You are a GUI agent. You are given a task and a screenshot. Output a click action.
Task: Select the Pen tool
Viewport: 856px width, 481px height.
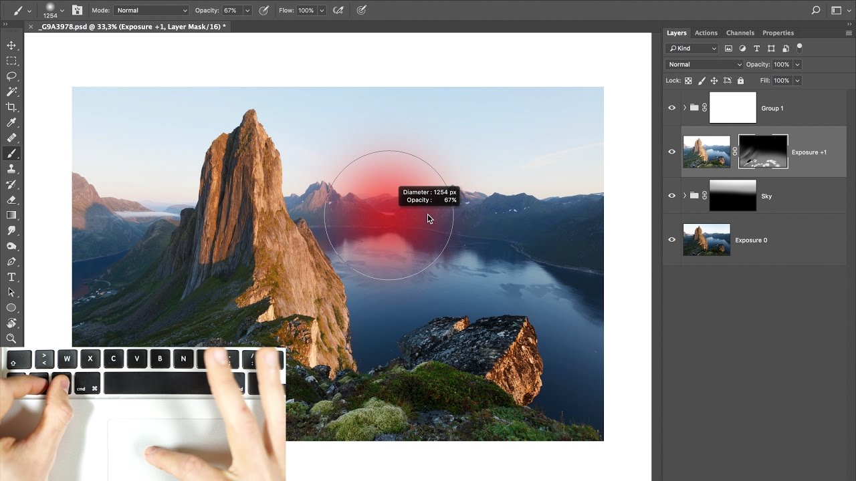coord(11,261)
